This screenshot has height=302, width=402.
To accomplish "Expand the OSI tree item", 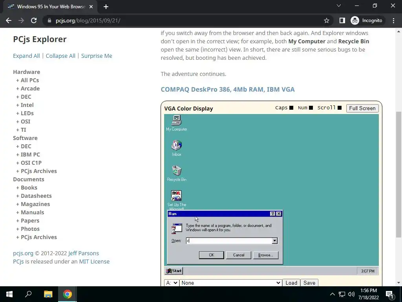I will pyautogui.click(x=23, y=122).
